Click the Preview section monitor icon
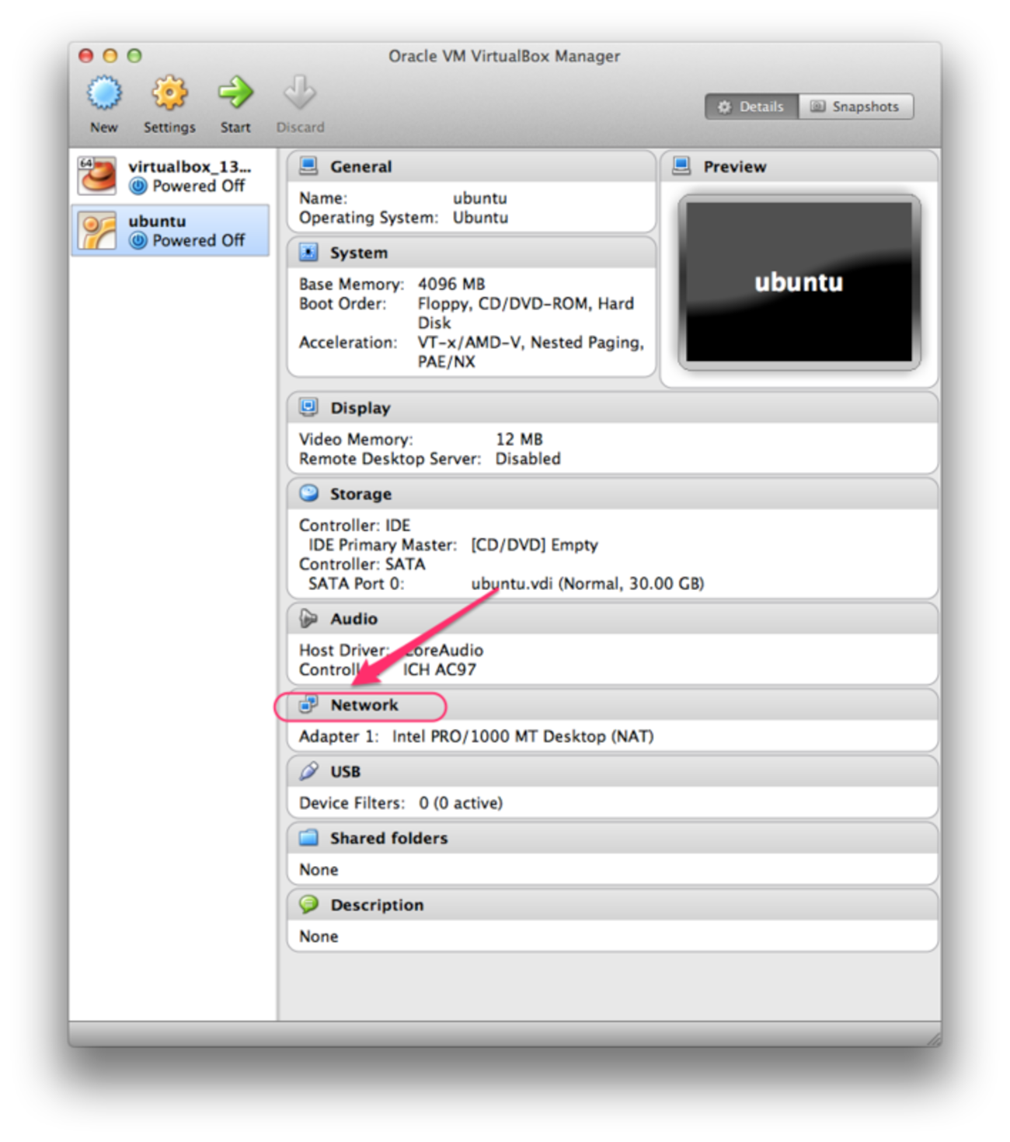 tap(681, 166)
